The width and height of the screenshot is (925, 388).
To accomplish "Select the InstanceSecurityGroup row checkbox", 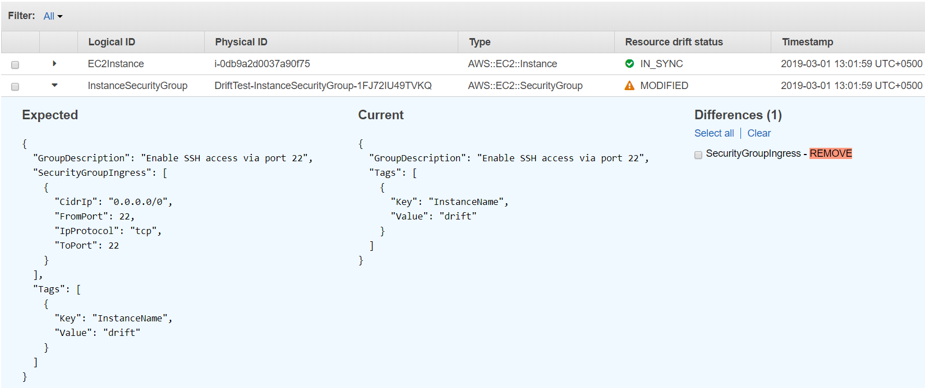I will [15, 87].
